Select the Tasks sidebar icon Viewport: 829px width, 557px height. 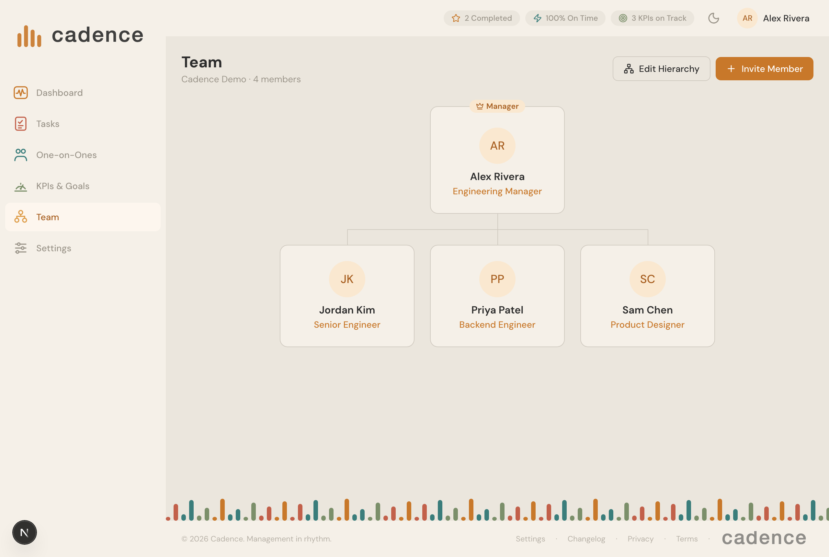[x=21, y=124]
